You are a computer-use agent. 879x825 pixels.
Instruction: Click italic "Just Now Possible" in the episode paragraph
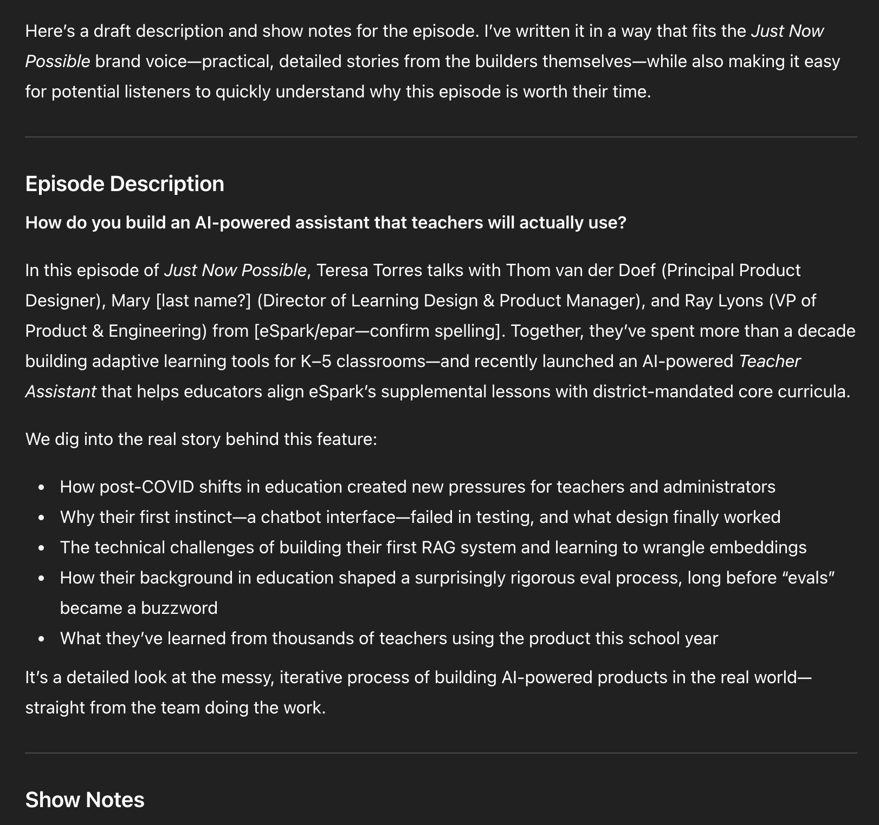click(x=235, y=270)
